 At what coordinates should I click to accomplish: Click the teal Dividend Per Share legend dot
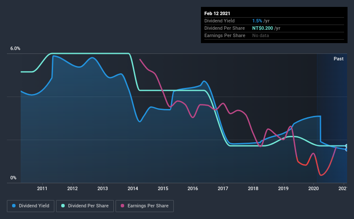pyautogui.click(x=63, y=206)
